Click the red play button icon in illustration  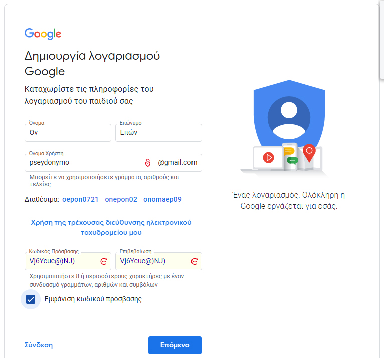(x=268, y=158)
